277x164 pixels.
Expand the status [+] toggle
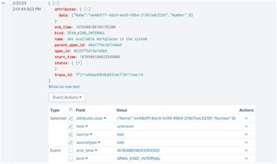pos(79,63)
